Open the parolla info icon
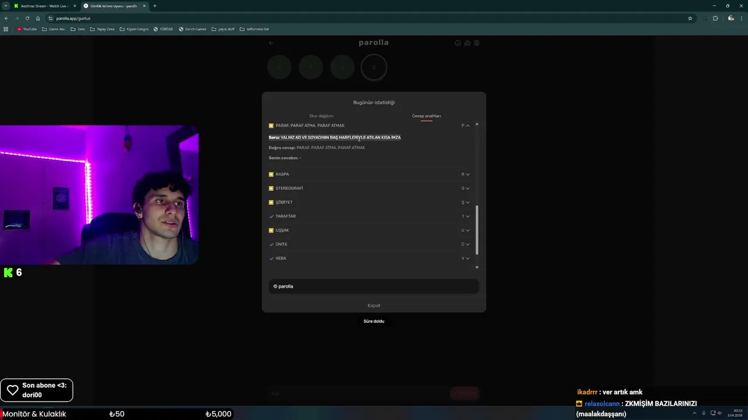748x420 pixels. click(458, 43)
